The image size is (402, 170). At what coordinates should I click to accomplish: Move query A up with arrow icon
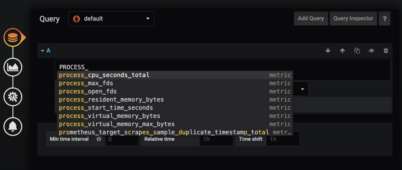pos(342,51)
